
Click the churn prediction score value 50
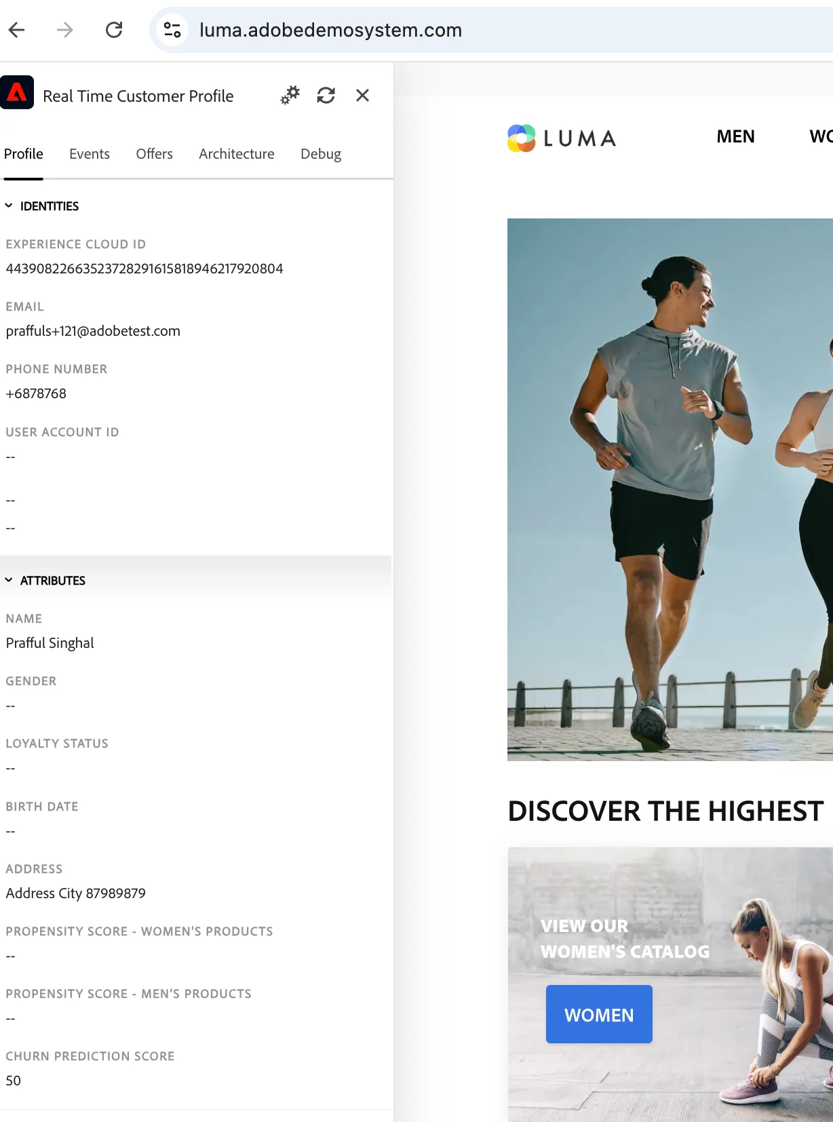(14, 1081)
